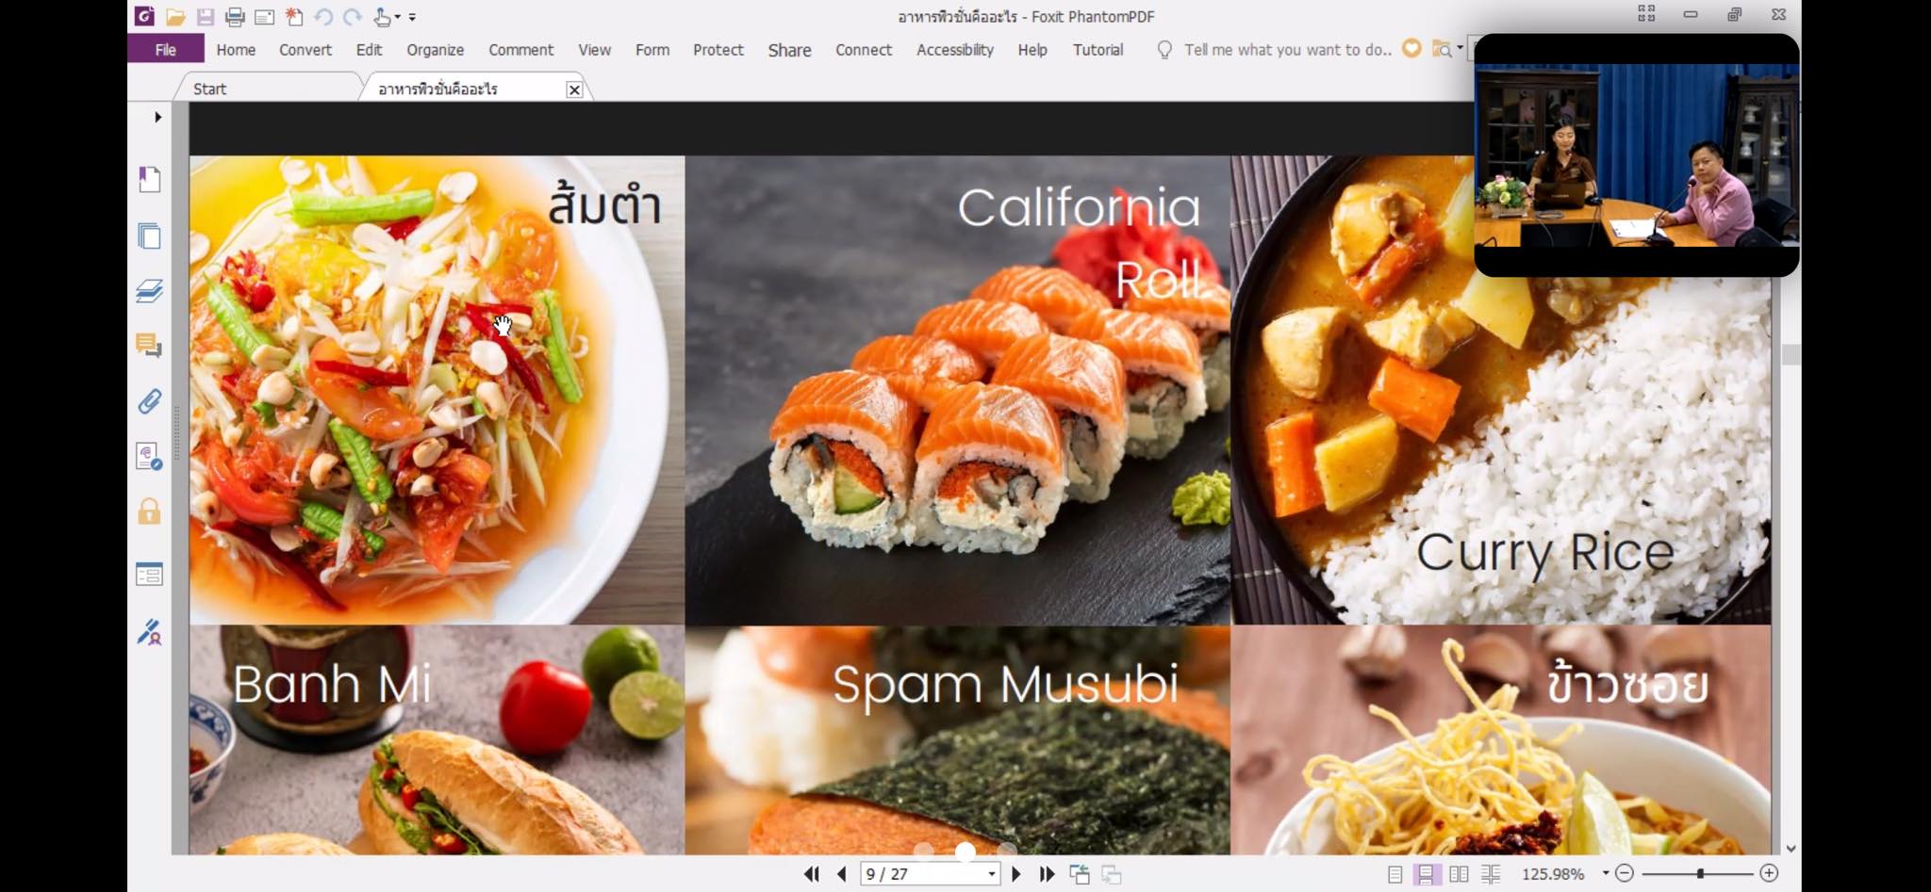Go to the first page
The image size is (1931, 892).
[x=811, y=874]
